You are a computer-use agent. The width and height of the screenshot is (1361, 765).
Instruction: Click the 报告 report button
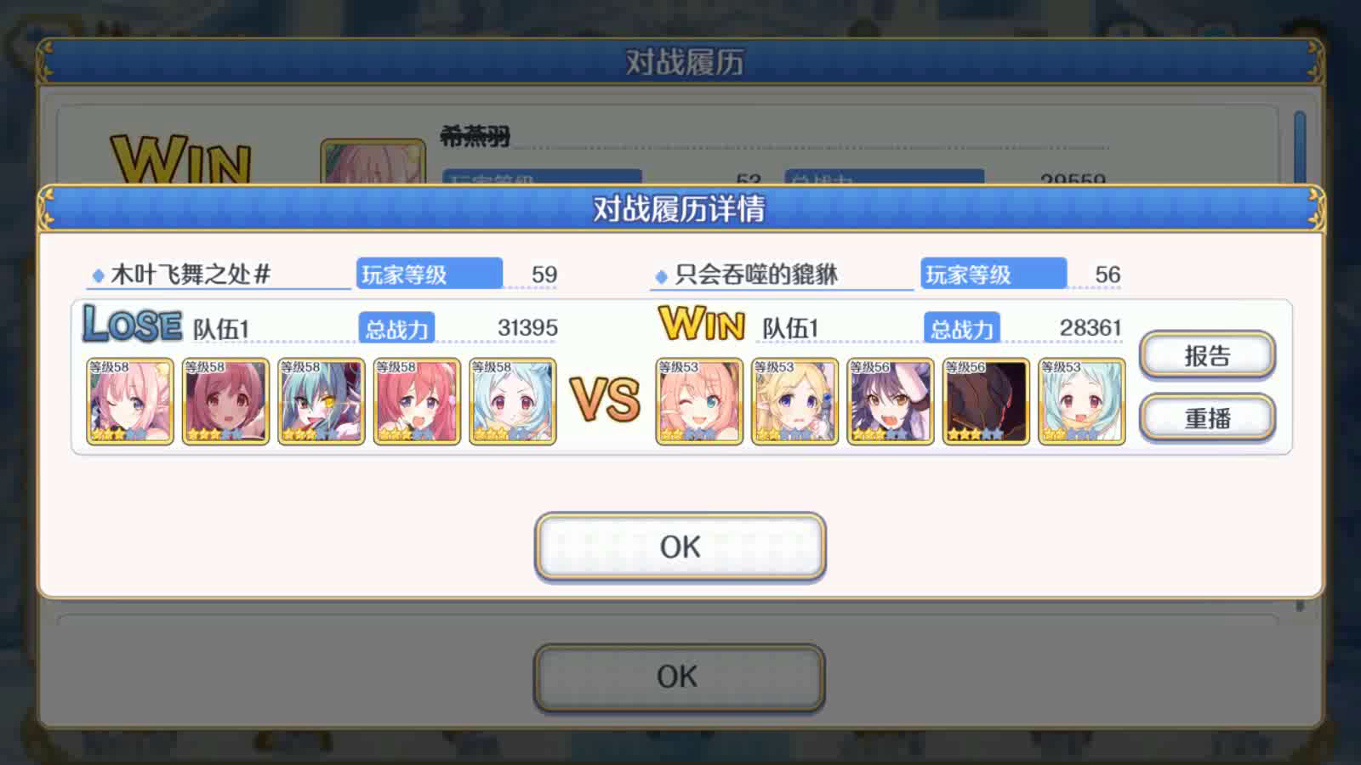pyautogui.click(x=1207, y=355)
